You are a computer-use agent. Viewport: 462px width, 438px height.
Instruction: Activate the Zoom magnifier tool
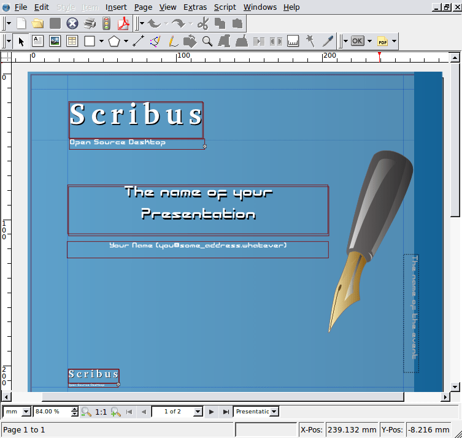[x=207, y=41]
